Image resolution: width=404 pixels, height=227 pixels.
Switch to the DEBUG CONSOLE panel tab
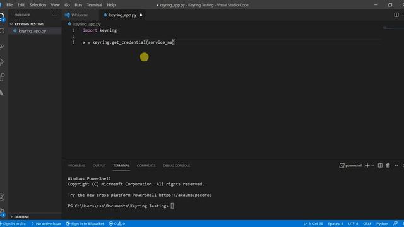[x=177, y=165]
